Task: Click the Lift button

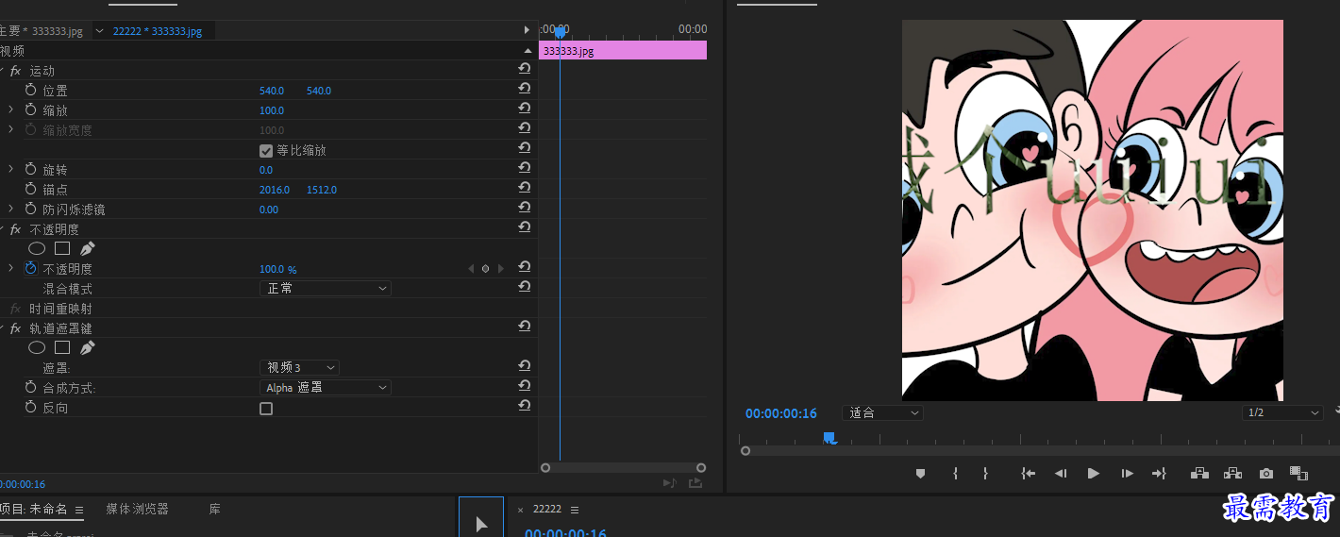Action: (x=1199, y=474)
